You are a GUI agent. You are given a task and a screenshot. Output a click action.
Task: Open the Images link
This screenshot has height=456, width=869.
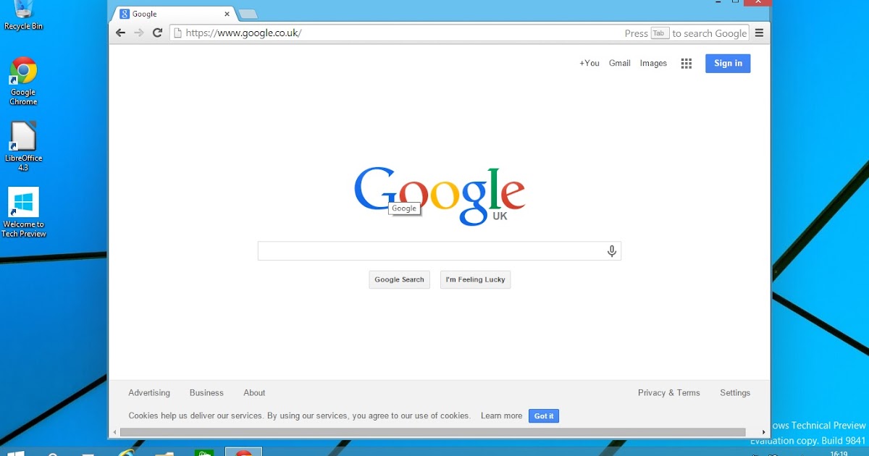point(653,64)
